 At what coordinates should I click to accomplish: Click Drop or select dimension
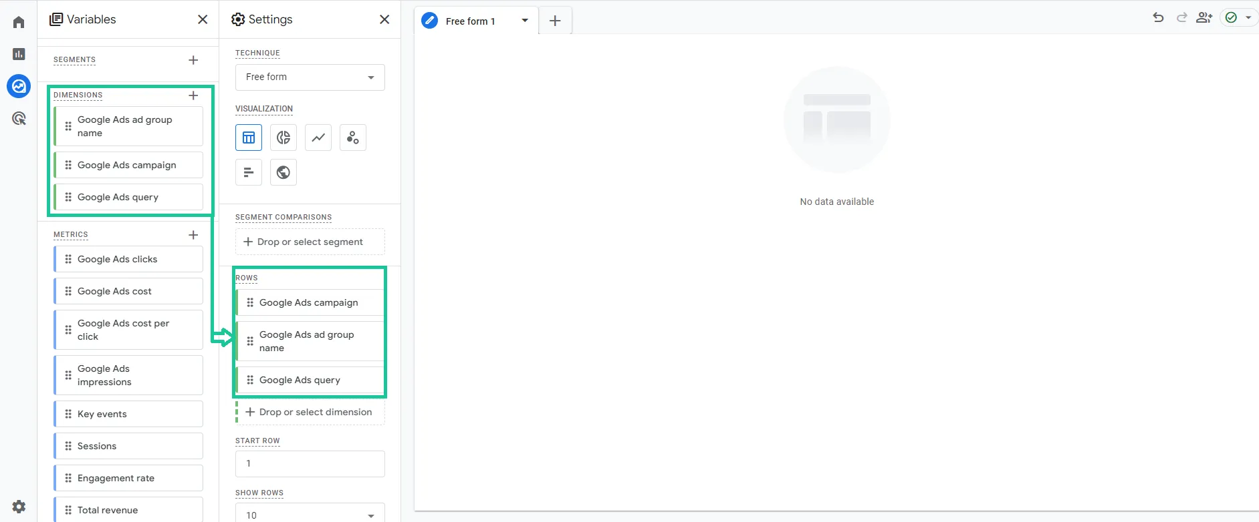pos(311,412)
